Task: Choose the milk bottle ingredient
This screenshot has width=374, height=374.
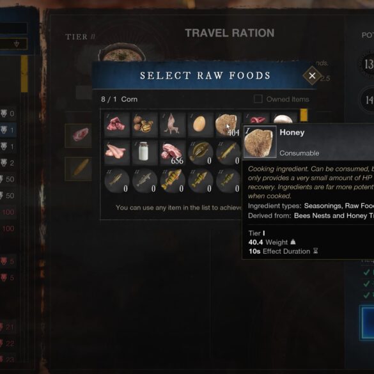Action: click(144, 153)
